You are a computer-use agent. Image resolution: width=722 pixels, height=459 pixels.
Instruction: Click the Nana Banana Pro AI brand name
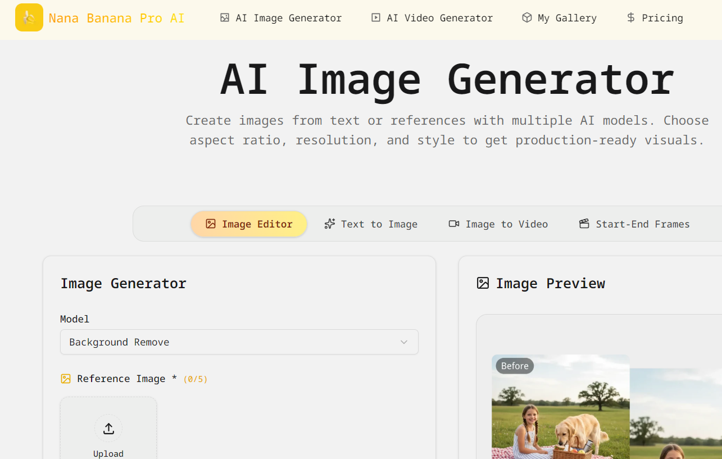(x=116, y=18)
